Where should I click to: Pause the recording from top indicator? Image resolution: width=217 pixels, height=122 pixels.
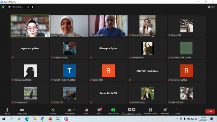pyautogui.click(x=28, y=7)
